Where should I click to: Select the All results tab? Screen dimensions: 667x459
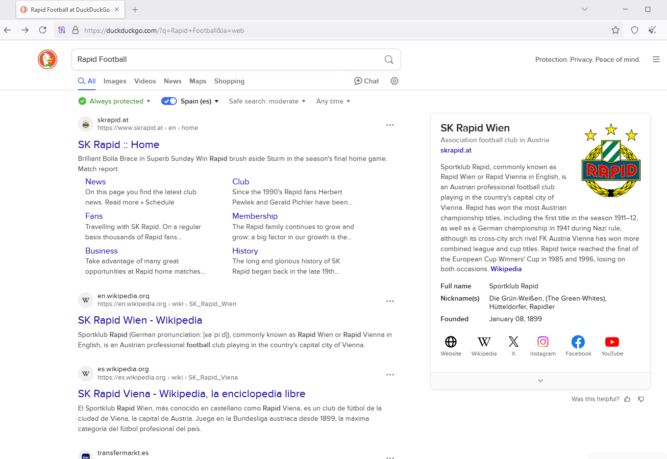click(87, 81)
